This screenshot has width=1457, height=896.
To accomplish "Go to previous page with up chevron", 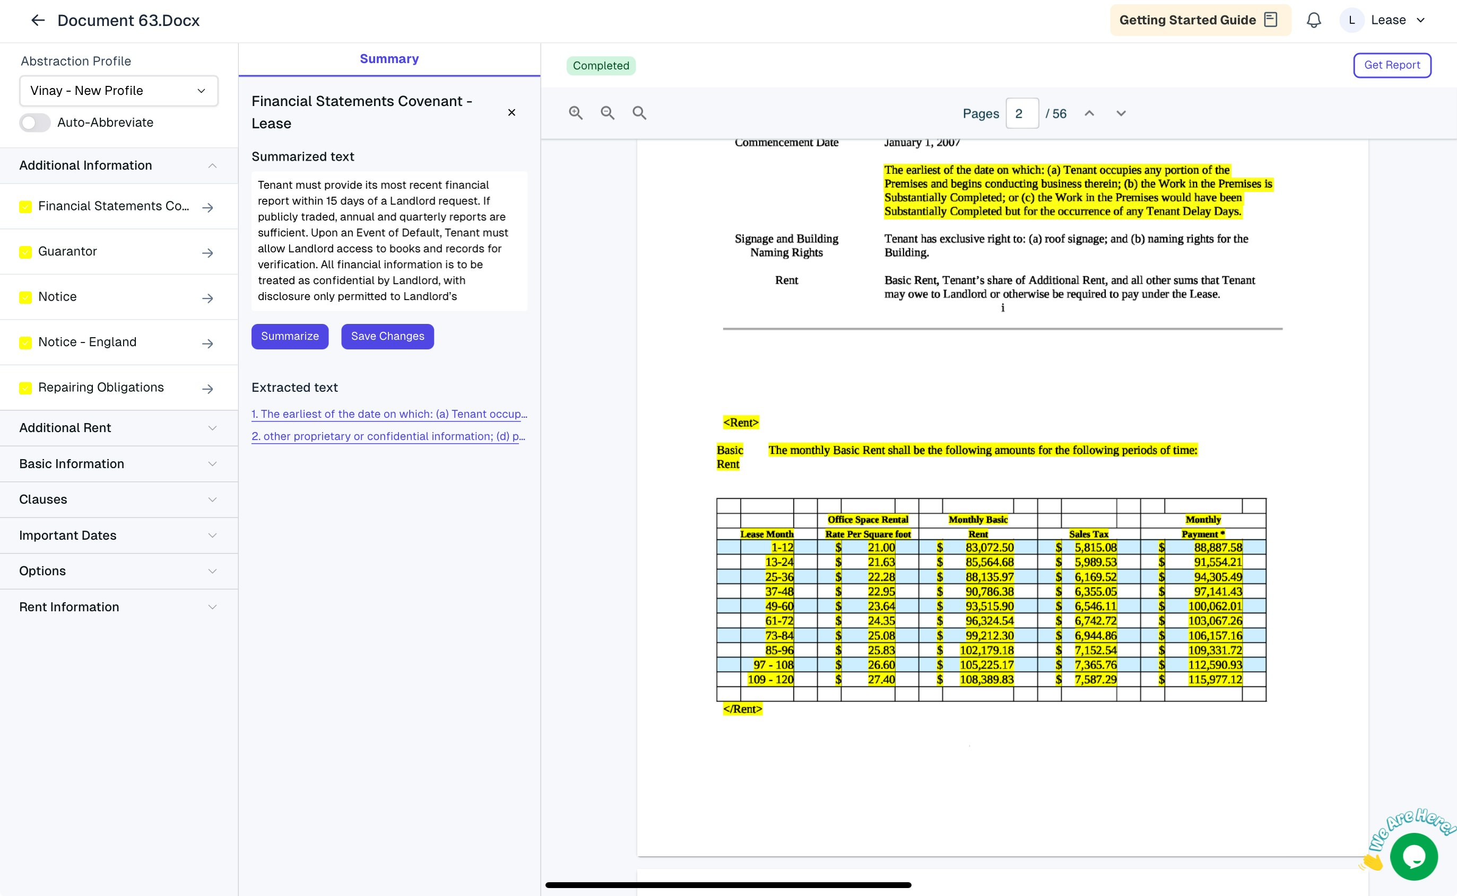I will [1089, 113].
